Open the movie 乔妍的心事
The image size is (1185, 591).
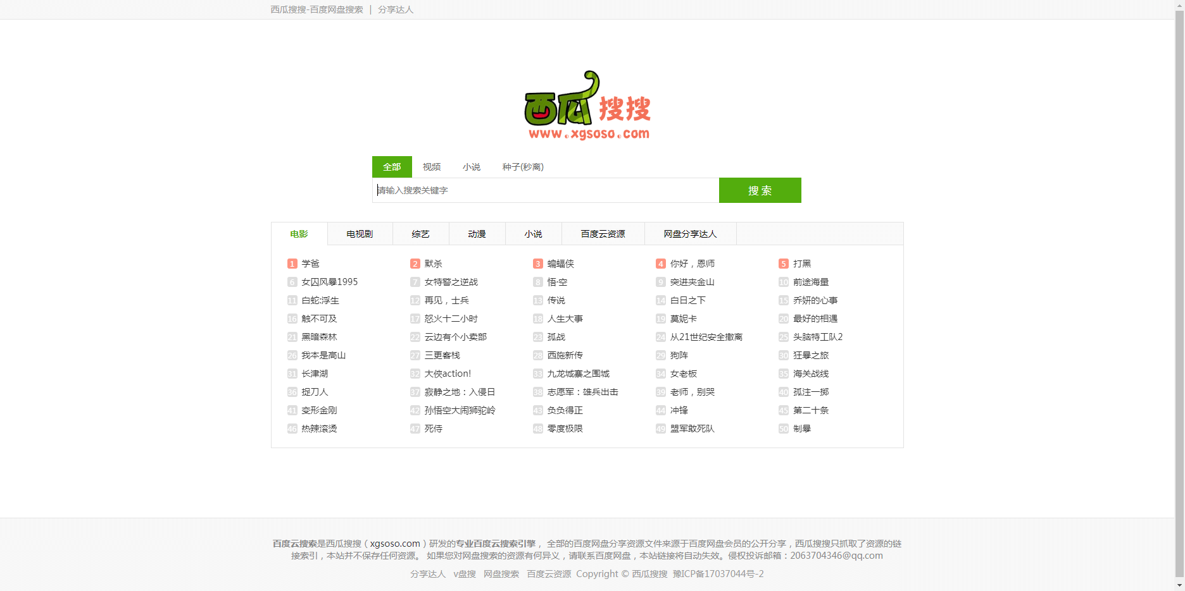pyautogui.click(x=815, y=300)
